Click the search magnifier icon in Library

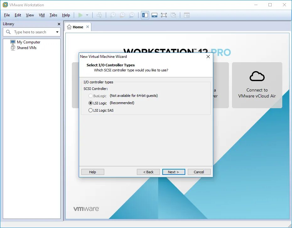pyautogui.click(x=8, y=32)
